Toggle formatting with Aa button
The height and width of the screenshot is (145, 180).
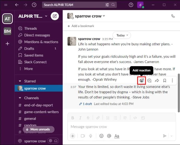(x=117, y=136)
